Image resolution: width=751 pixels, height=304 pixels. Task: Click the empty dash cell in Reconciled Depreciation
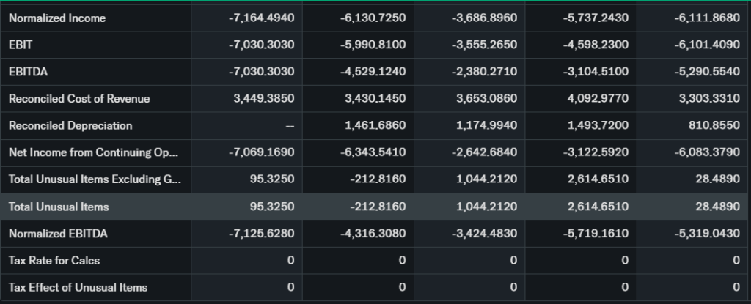point(290,126)
